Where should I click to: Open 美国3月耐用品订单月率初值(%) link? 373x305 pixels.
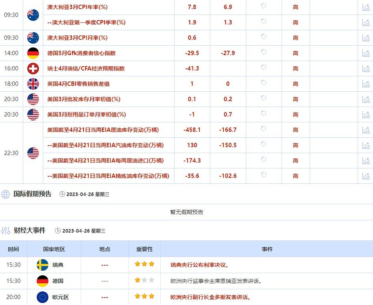click(x=86, y=115)
